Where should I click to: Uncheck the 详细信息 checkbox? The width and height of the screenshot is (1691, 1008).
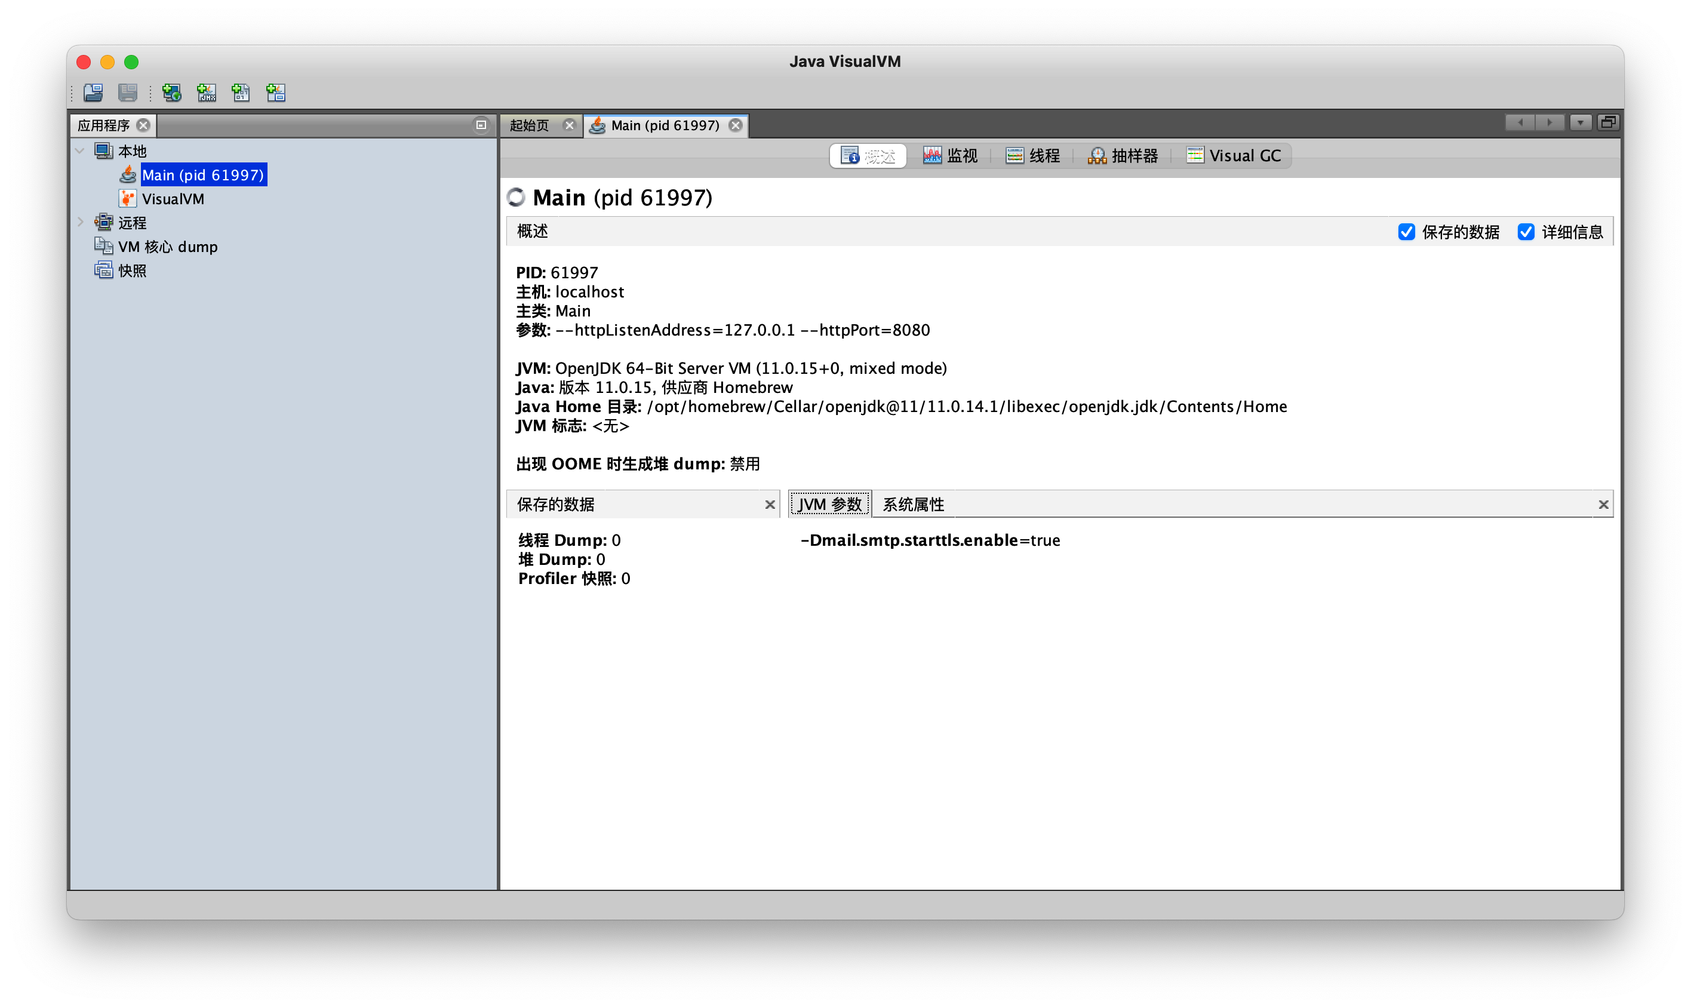(1526, 232)
